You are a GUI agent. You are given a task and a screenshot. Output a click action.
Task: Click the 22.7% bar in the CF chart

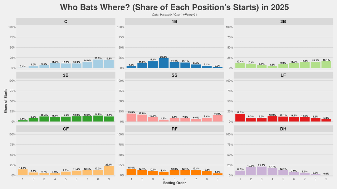click(109, 171)
